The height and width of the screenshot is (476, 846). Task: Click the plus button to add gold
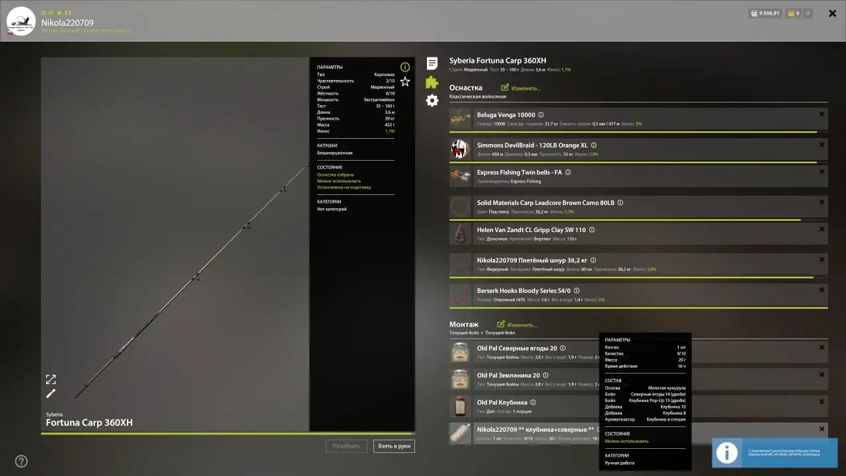click(x=808, y=13)
